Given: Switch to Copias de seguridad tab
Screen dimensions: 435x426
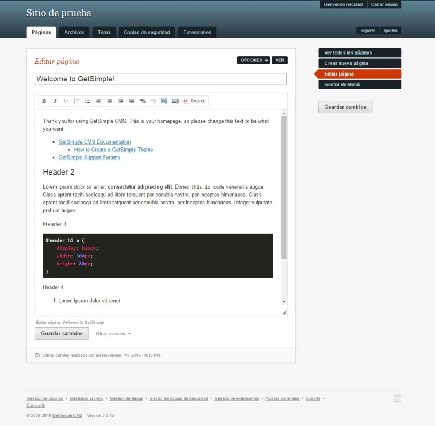Looking at the screenshot, I should tap(147, 32).
